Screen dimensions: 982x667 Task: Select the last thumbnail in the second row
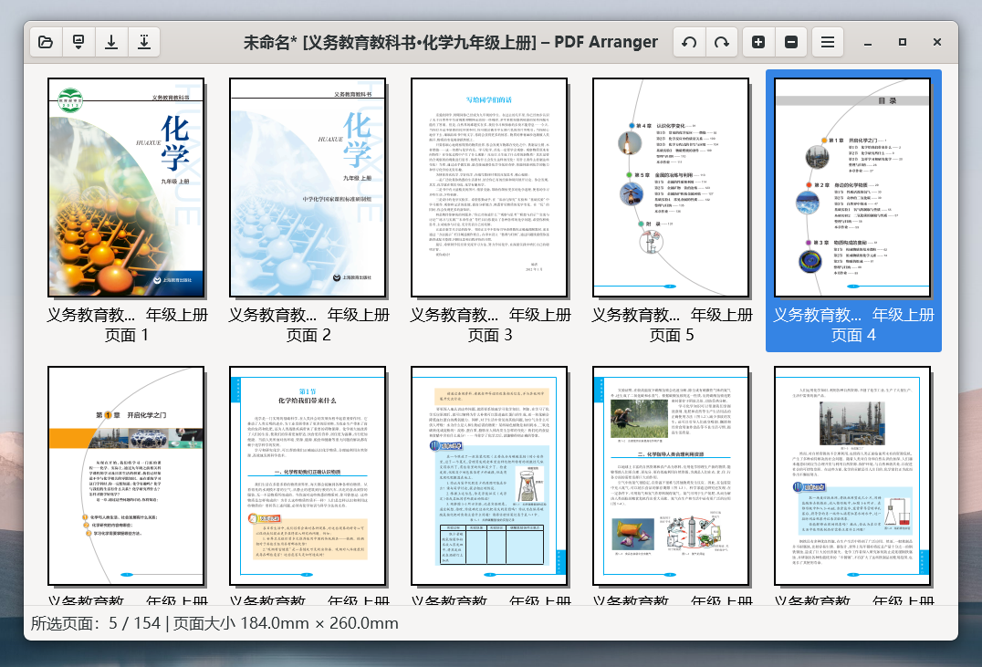(852, 475)
